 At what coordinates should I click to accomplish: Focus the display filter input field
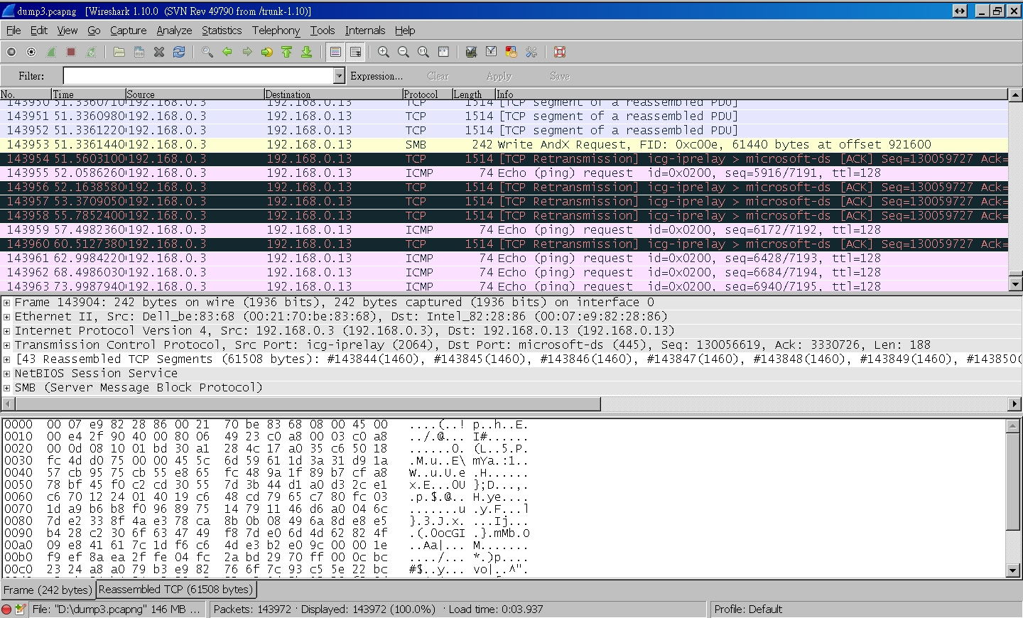pos(198,76)
